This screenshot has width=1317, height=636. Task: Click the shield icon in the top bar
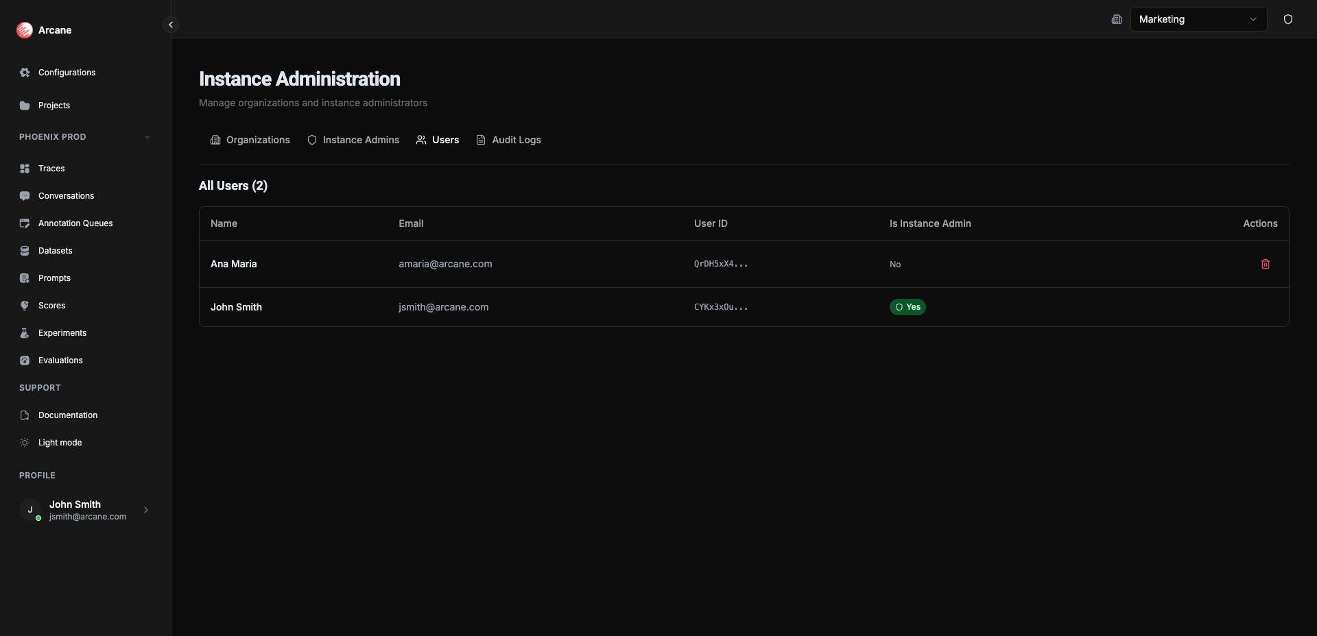coord(1288,19)
